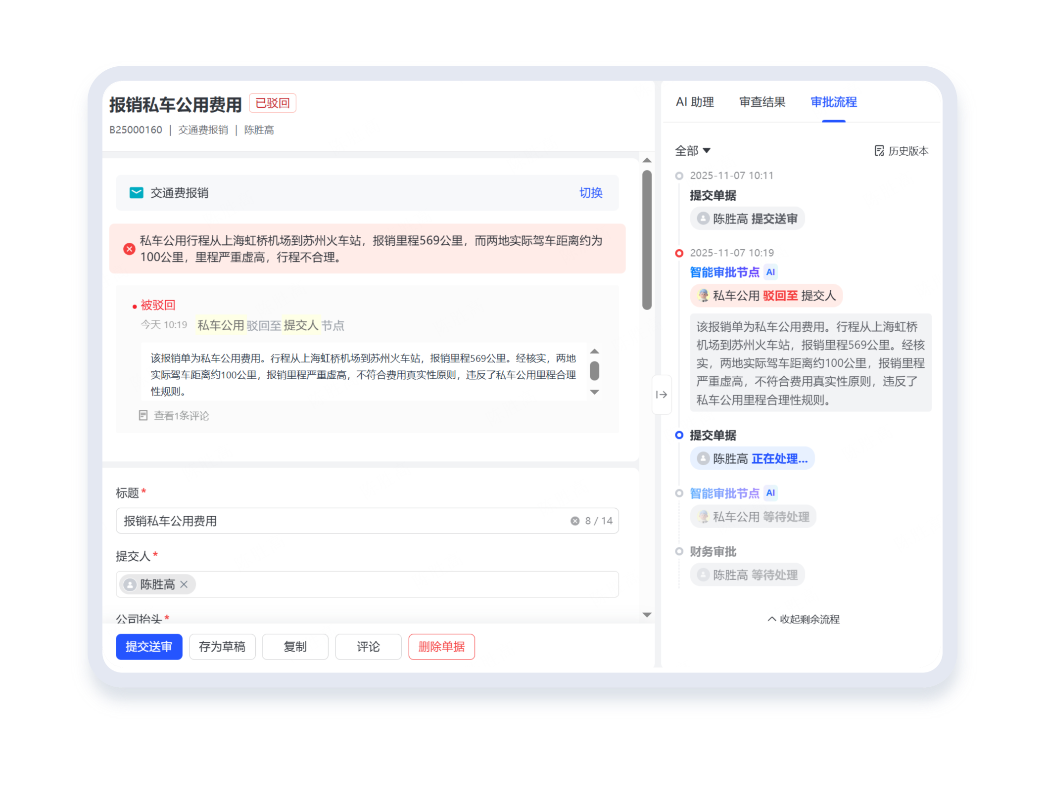1045x801 pixels.
Task: Click the robot avatar in the 私车公用 驳回至 chip
Action: pyautogui.click(x=703, y=296)
